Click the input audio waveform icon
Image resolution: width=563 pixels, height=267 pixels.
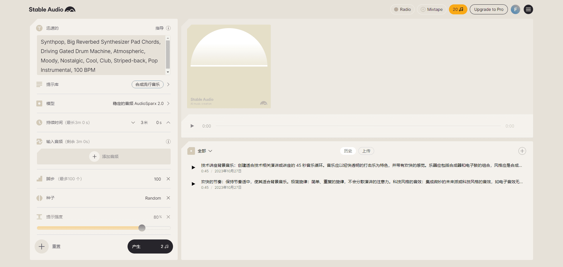click(39, 142)
